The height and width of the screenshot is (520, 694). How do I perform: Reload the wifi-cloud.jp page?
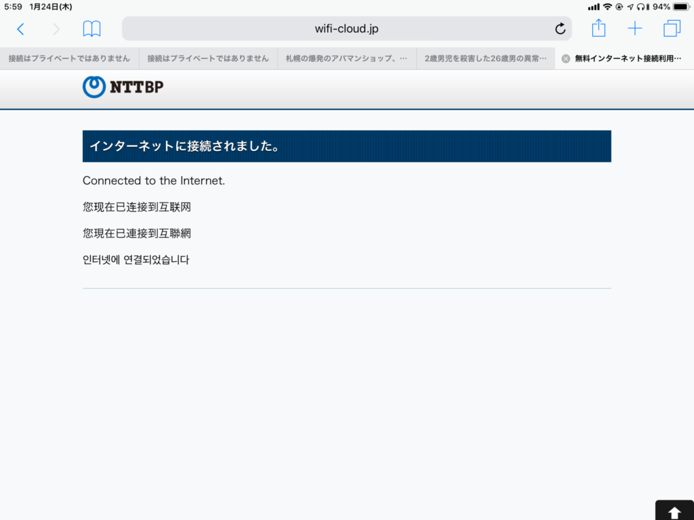(x=560, y=28)
